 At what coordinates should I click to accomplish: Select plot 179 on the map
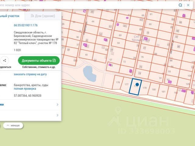click(144, 88)
